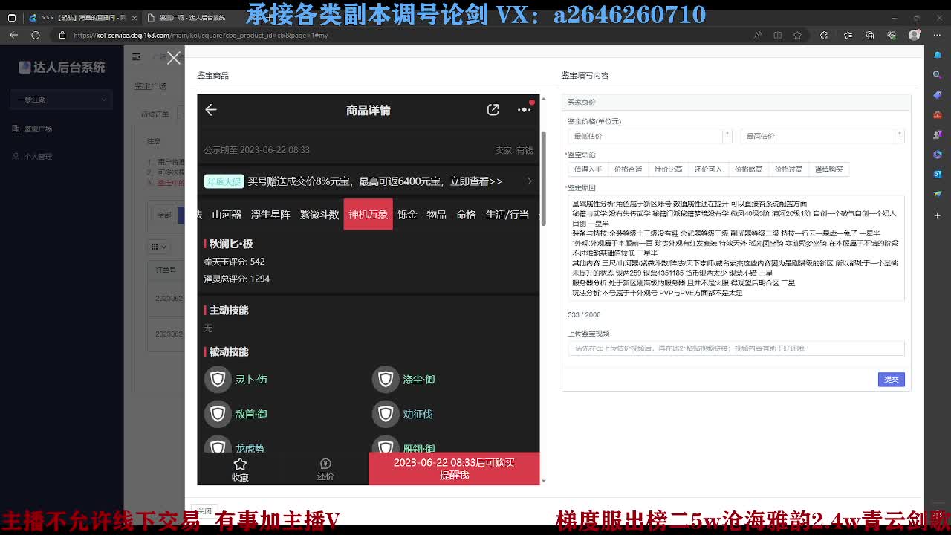Expand the promotion banner right chevron

click(529, 181)
